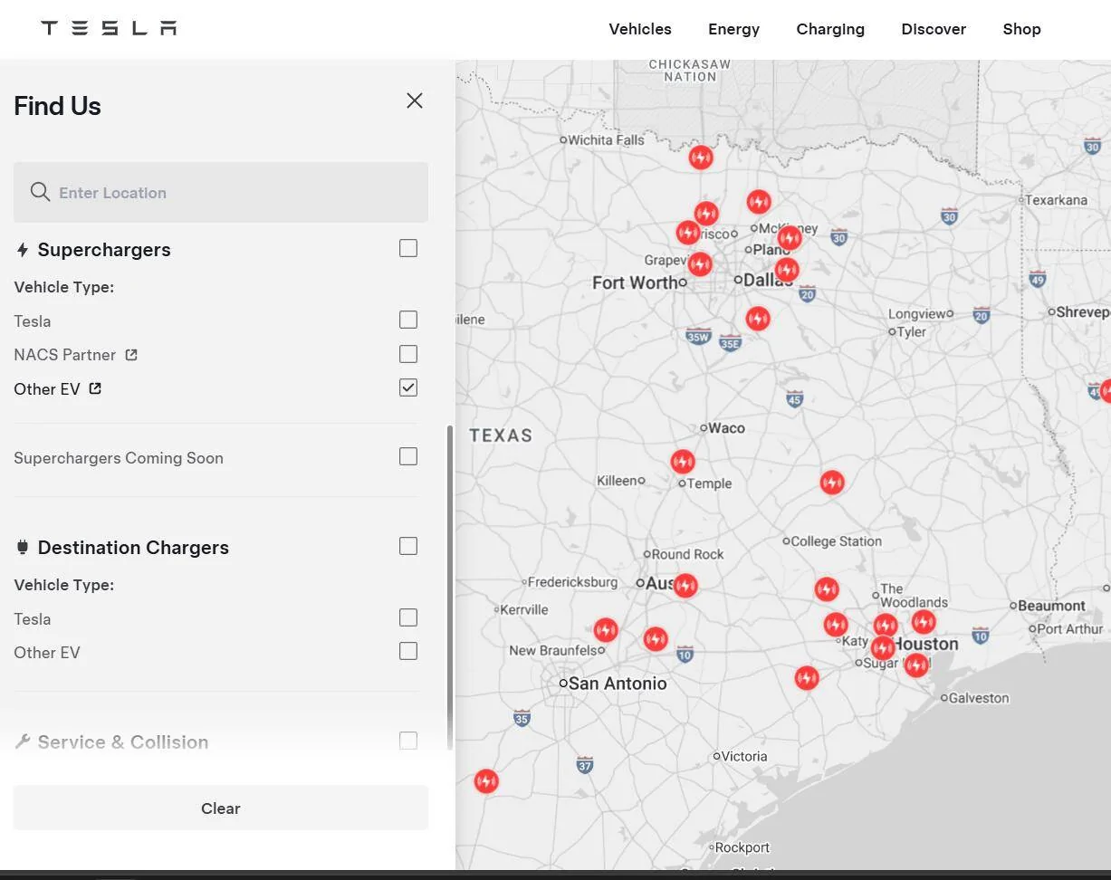
Task: Tick the NACS Partner checkbox
Action: click(x=408, y=354)
